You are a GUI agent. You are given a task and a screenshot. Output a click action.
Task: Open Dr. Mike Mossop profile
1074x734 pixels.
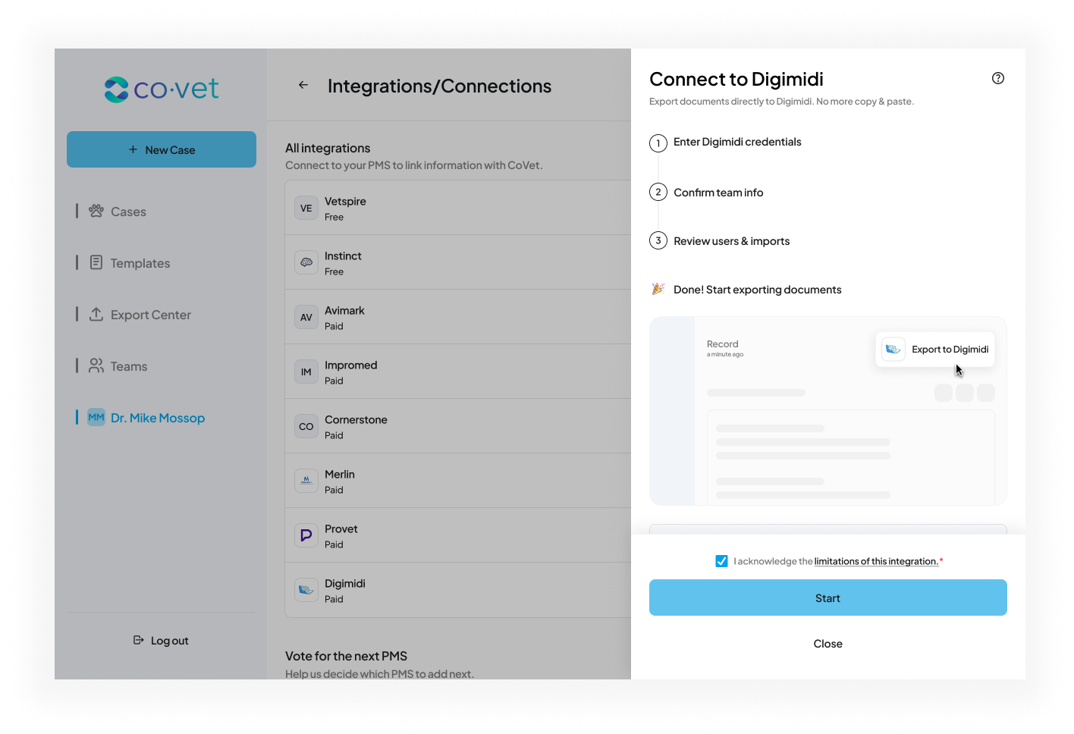click(158, 418)
